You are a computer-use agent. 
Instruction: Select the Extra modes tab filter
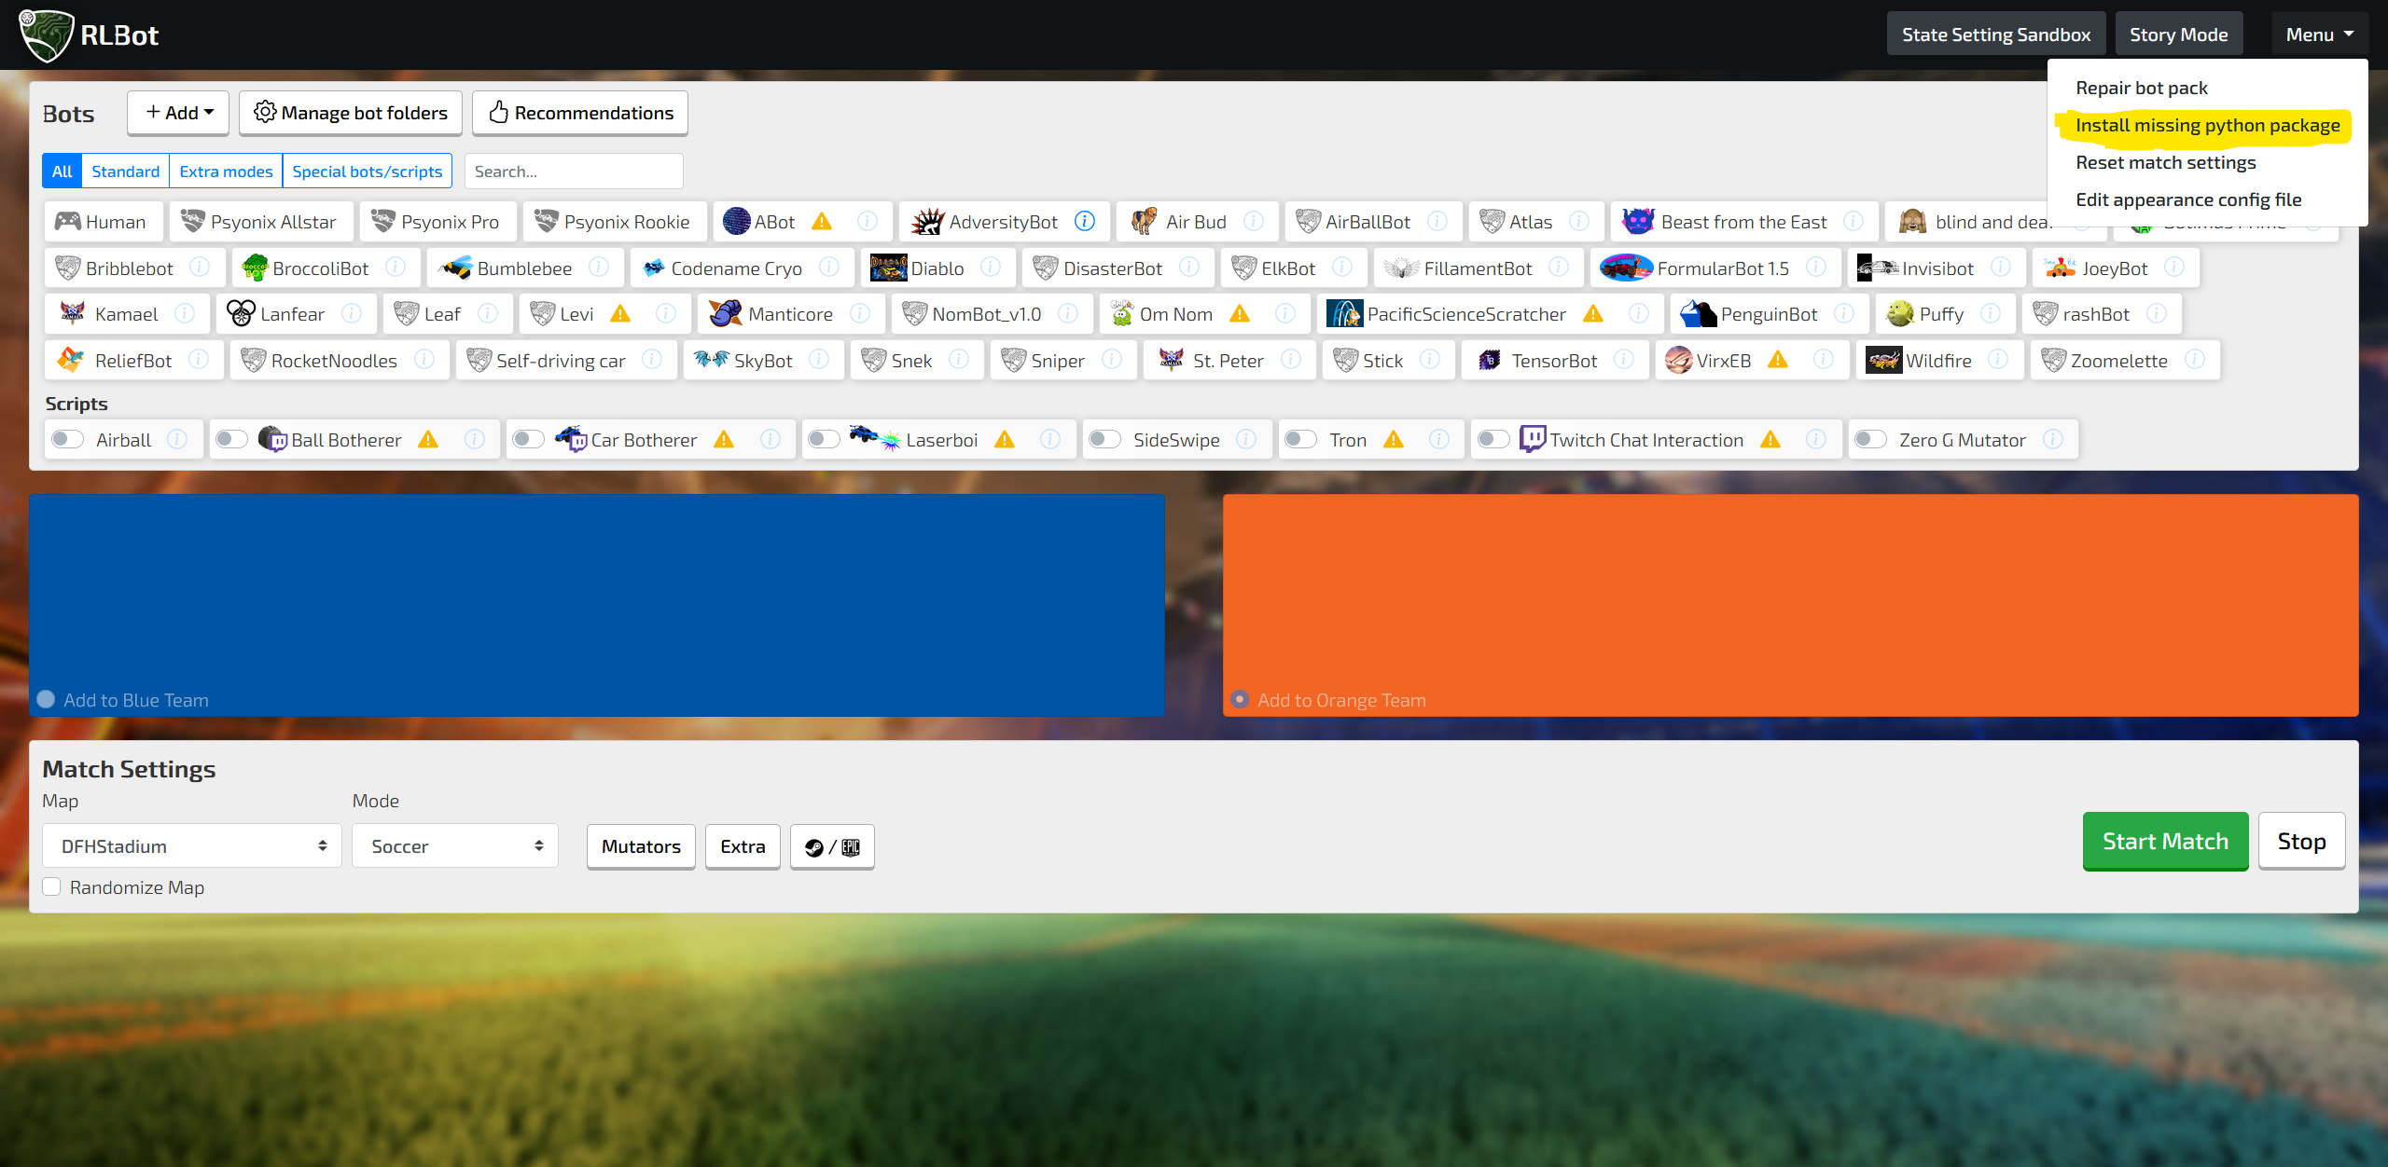[x=226, y=171]
